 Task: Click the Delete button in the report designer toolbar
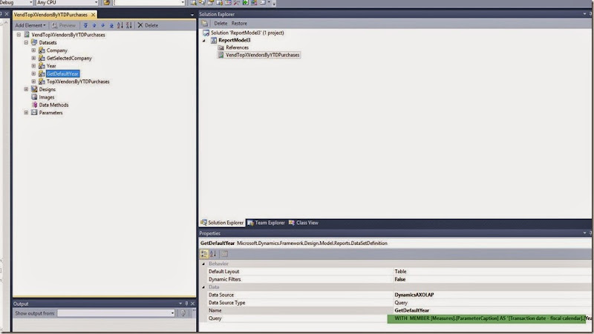point(148,25)
